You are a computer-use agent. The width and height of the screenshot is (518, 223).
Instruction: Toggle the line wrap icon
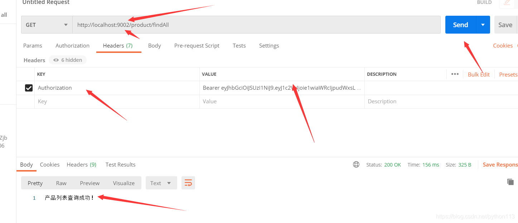[188, 183]
